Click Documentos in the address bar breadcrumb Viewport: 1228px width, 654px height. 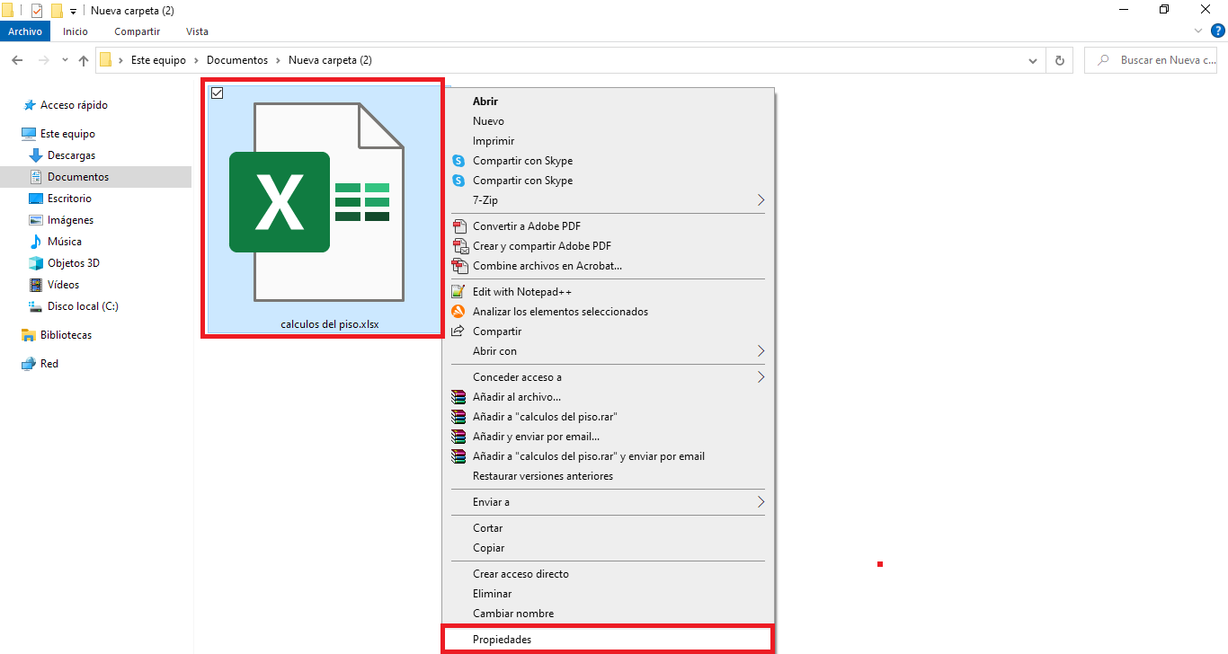pos(237,60)
